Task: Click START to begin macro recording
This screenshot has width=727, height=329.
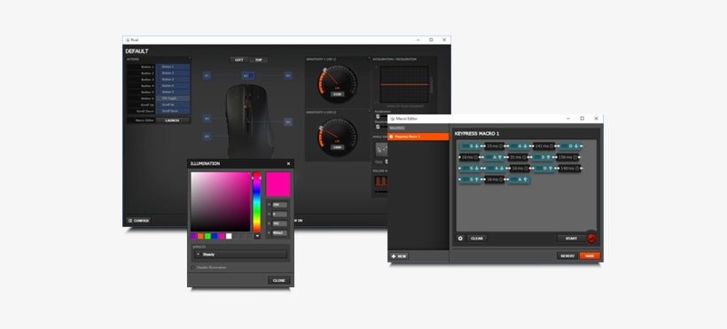Action: click(x=571, y=238)
